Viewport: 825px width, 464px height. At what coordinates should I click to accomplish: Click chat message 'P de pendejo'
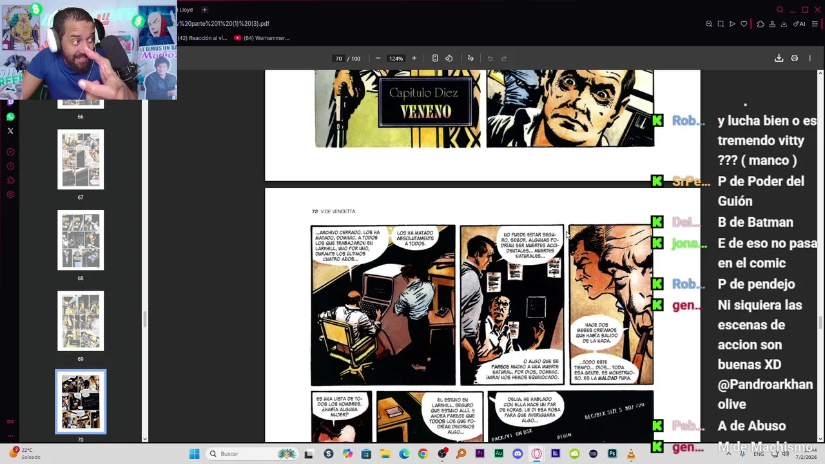(x=756, y=284)
